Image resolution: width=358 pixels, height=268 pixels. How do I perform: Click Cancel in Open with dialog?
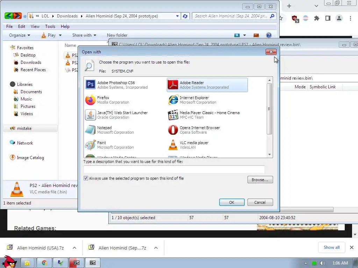click(x=260, y=202)
